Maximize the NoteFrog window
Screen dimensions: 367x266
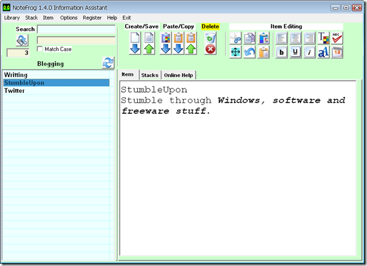pos(346,8)
